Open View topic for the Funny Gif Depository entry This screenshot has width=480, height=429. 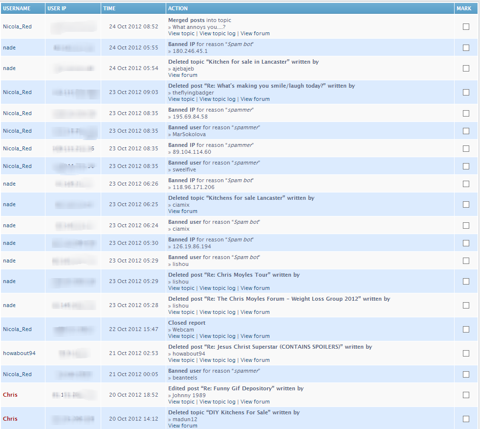[x=181, y=402]
